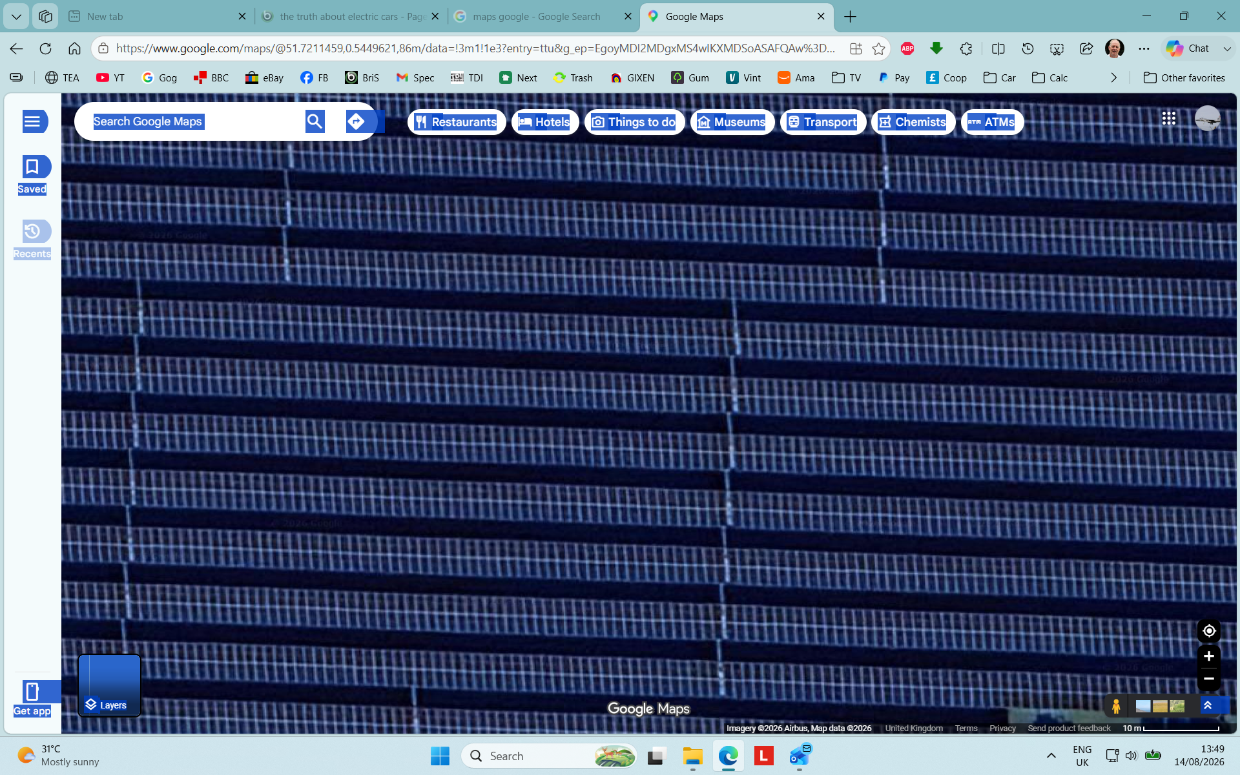Add this page to favorites star
The height and width of the screenshot is (775, 1240).
[x=878, y=48]
